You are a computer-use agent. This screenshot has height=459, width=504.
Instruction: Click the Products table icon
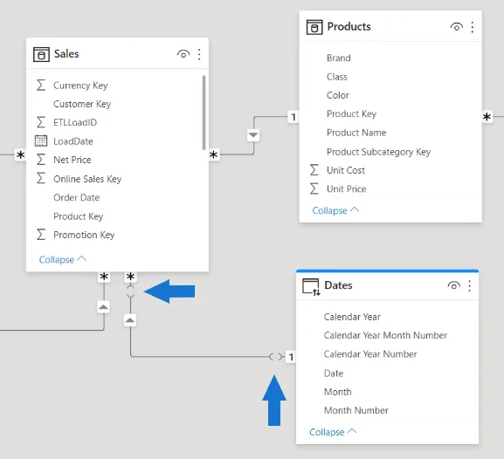point(314,27)
